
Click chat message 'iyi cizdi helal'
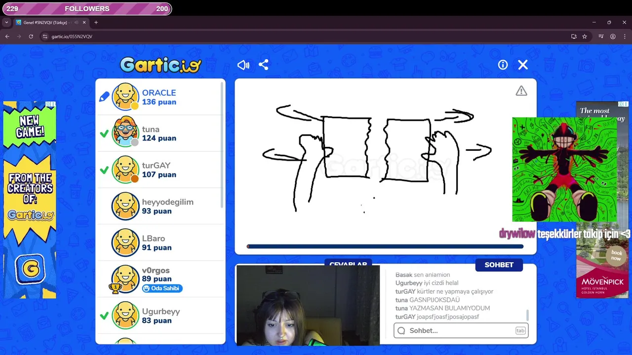[441, 283]
